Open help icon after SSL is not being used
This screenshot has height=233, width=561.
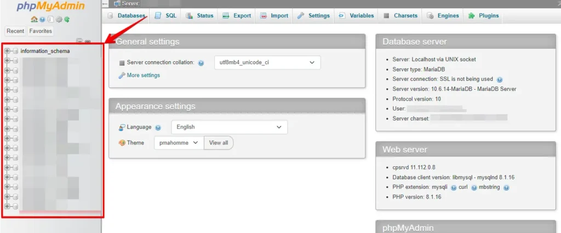coord(500,80)
